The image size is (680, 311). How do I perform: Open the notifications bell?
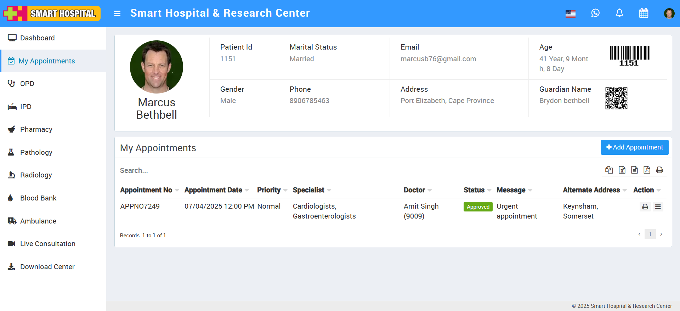pyautogui.click(x=619, y=13)
